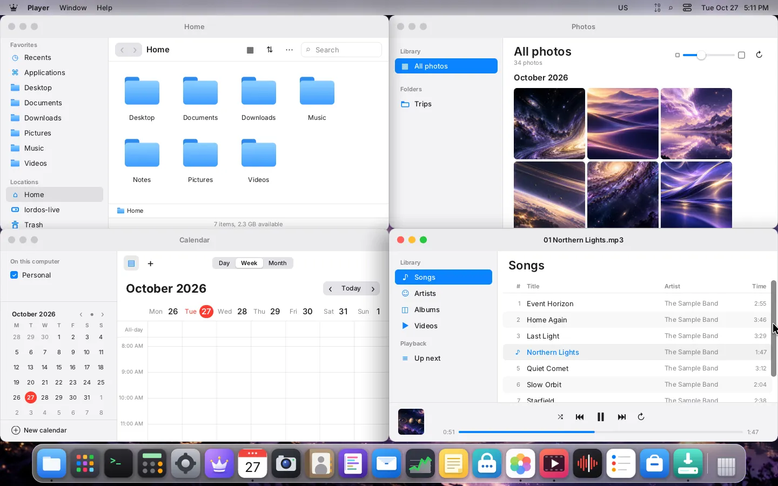This screenshot has width=778, height=486.
Task: Open Downloads folder in Home grid
Action: click(x=259, y=99)
